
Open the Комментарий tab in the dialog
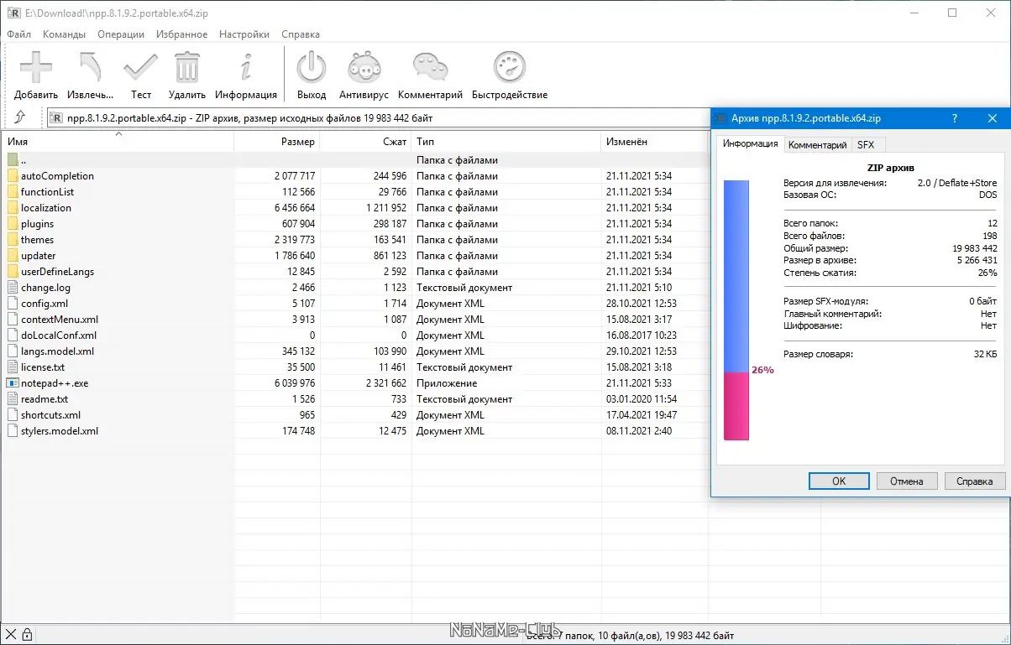(x=816, y=144)
